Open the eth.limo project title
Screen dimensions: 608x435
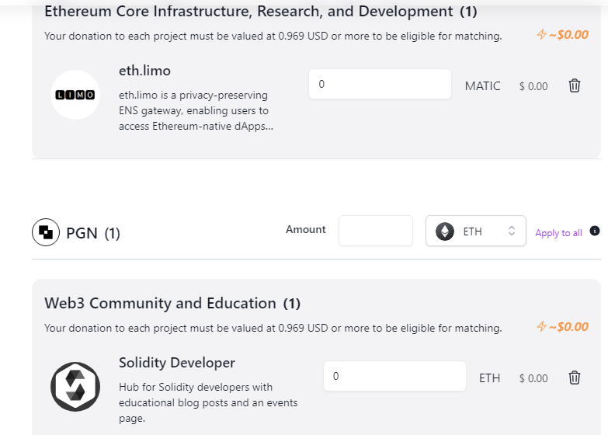tap(144, 71)
